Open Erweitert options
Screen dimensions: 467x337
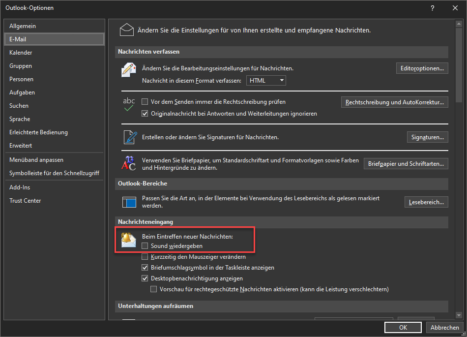coord(55,146)
